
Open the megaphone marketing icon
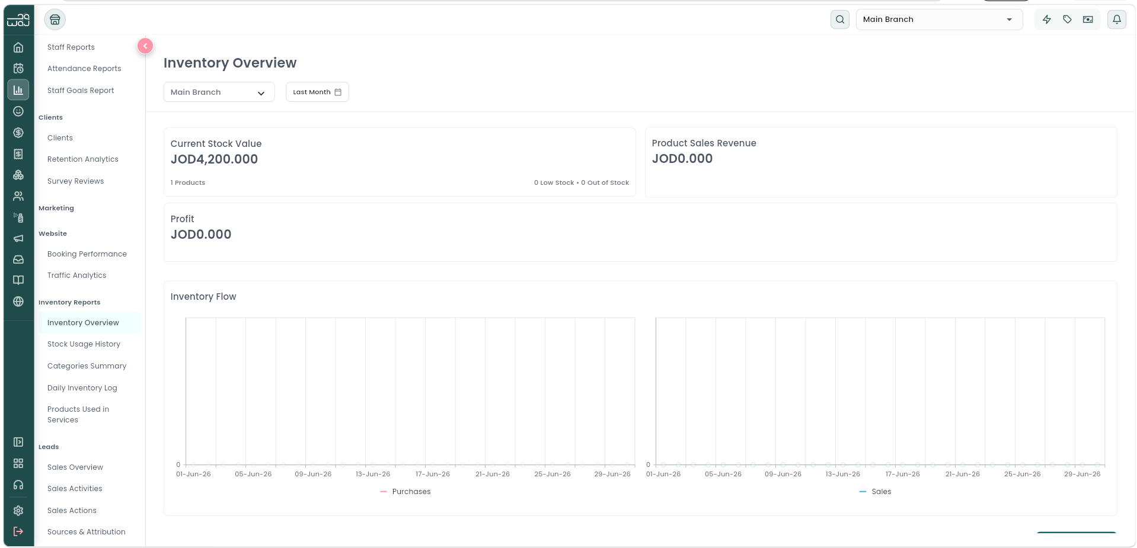pyautogui.click(x=18, y=238)
